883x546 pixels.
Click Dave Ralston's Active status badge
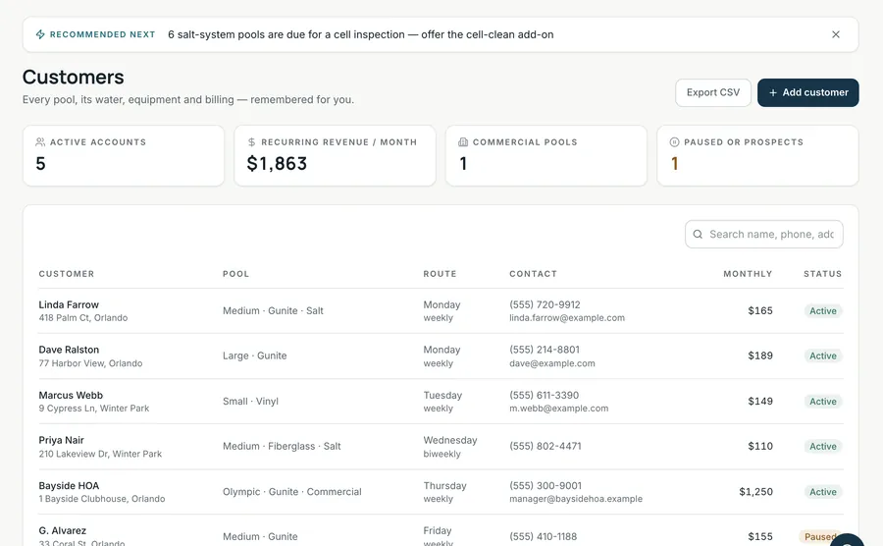tap(823, 356)
